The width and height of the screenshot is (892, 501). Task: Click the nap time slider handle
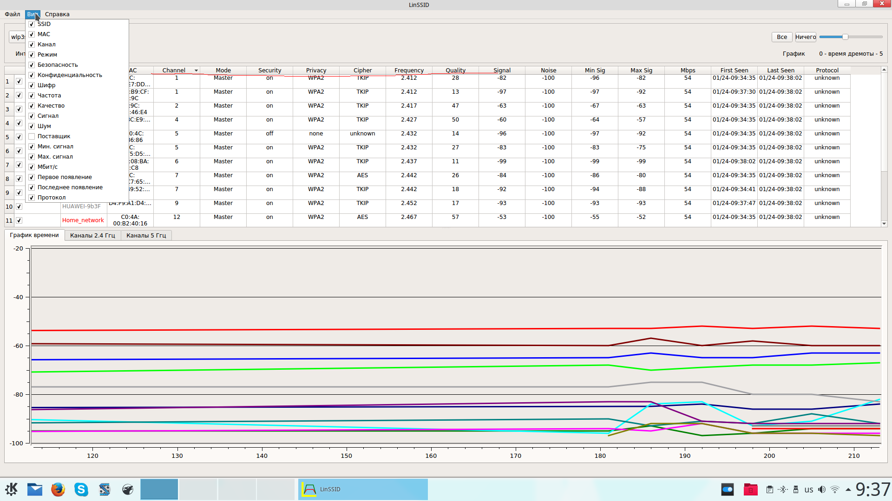845,37
